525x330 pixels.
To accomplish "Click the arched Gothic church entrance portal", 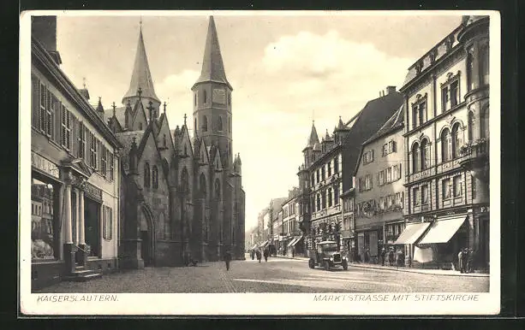I will (146, 236).
